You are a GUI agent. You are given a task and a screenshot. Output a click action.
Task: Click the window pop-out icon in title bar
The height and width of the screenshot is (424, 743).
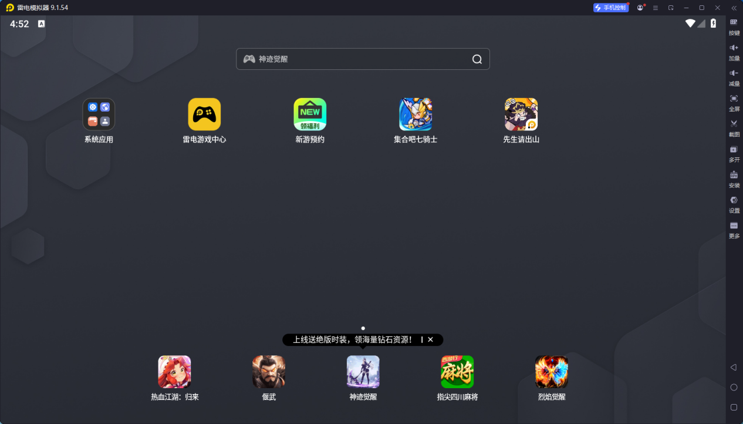coord(671,8)
